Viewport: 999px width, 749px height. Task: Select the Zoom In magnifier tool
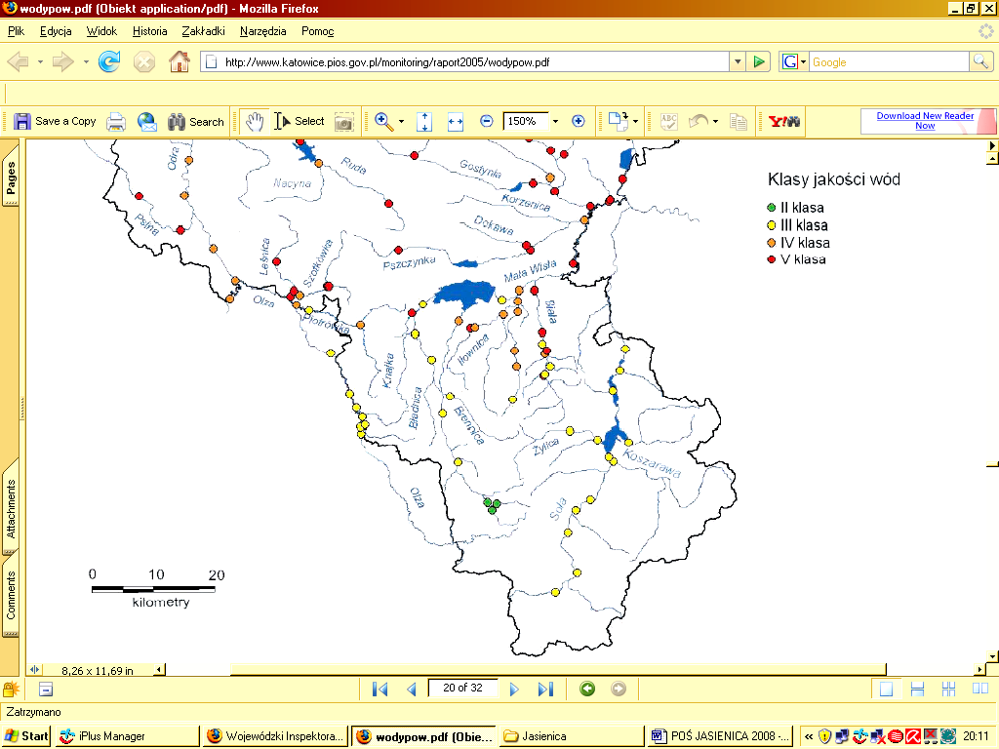click(x=383, y=121)
